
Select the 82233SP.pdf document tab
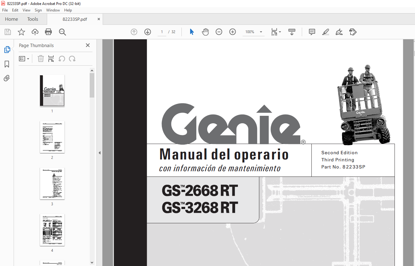pyautogui.click(x=75, y=19)
